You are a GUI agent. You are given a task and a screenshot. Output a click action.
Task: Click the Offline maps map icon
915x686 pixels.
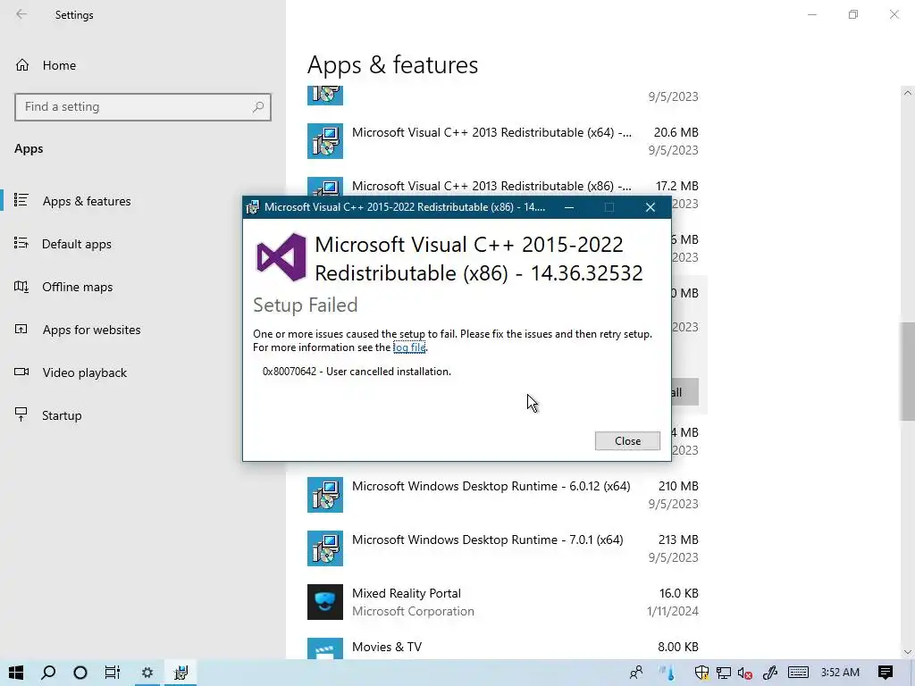tap(21, 287)
